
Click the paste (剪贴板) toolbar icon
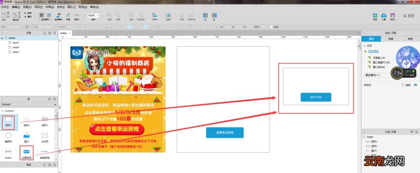[x=16, y=15]
